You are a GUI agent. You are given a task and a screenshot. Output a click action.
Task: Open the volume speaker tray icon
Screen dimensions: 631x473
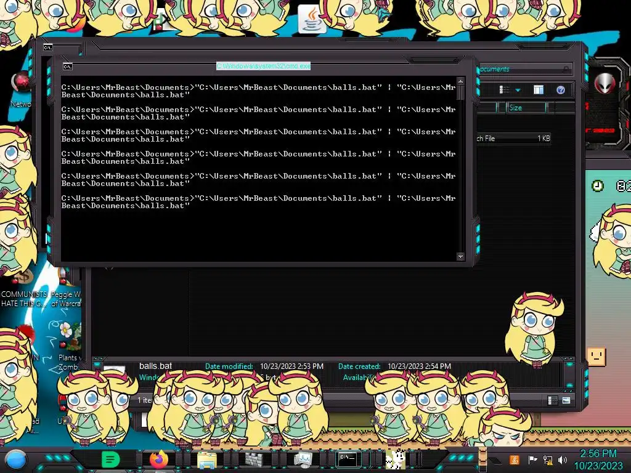563,459
